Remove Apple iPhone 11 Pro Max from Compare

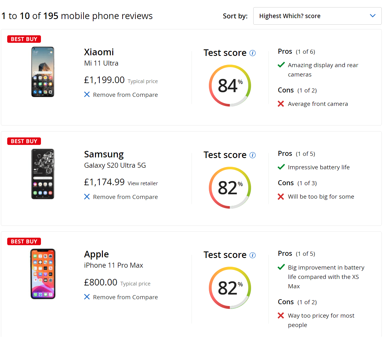(x=125, y=297)
